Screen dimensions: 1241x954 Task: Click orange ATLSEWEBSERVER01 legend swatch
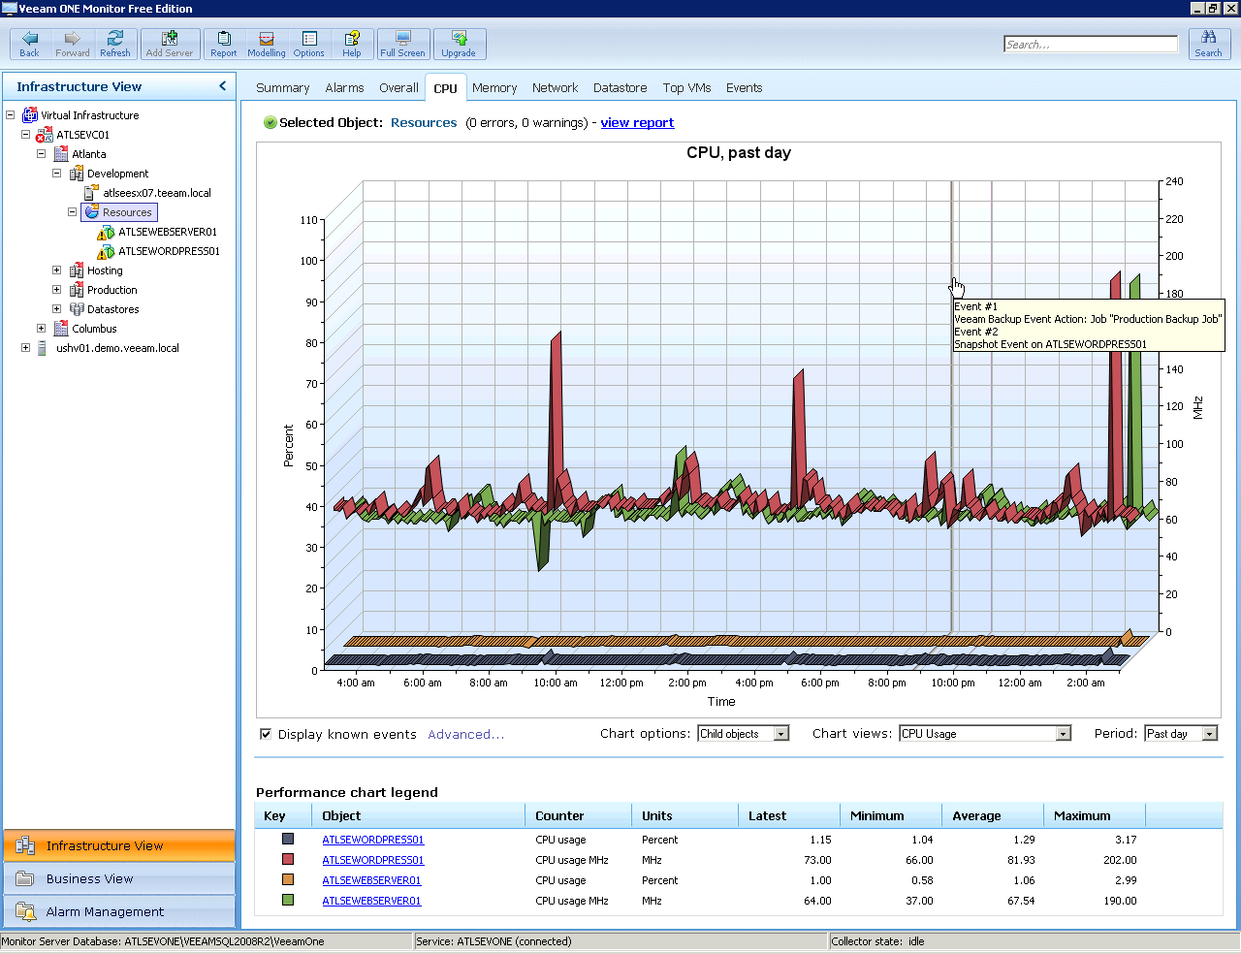pos(288,880)
